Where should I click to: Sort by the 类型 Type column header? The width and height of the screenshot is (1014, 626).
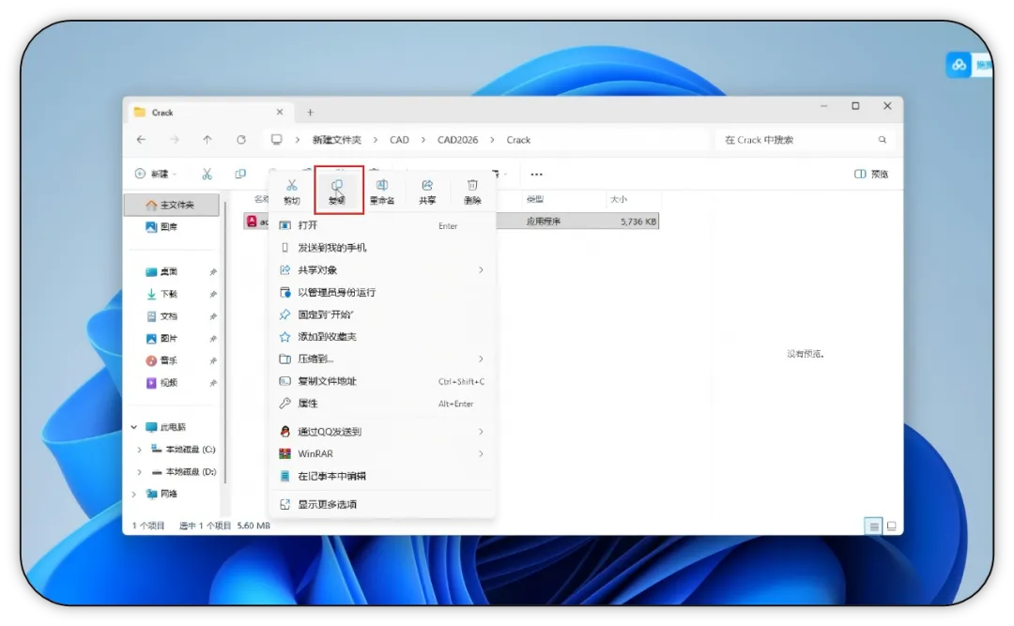tap(535, 199)
